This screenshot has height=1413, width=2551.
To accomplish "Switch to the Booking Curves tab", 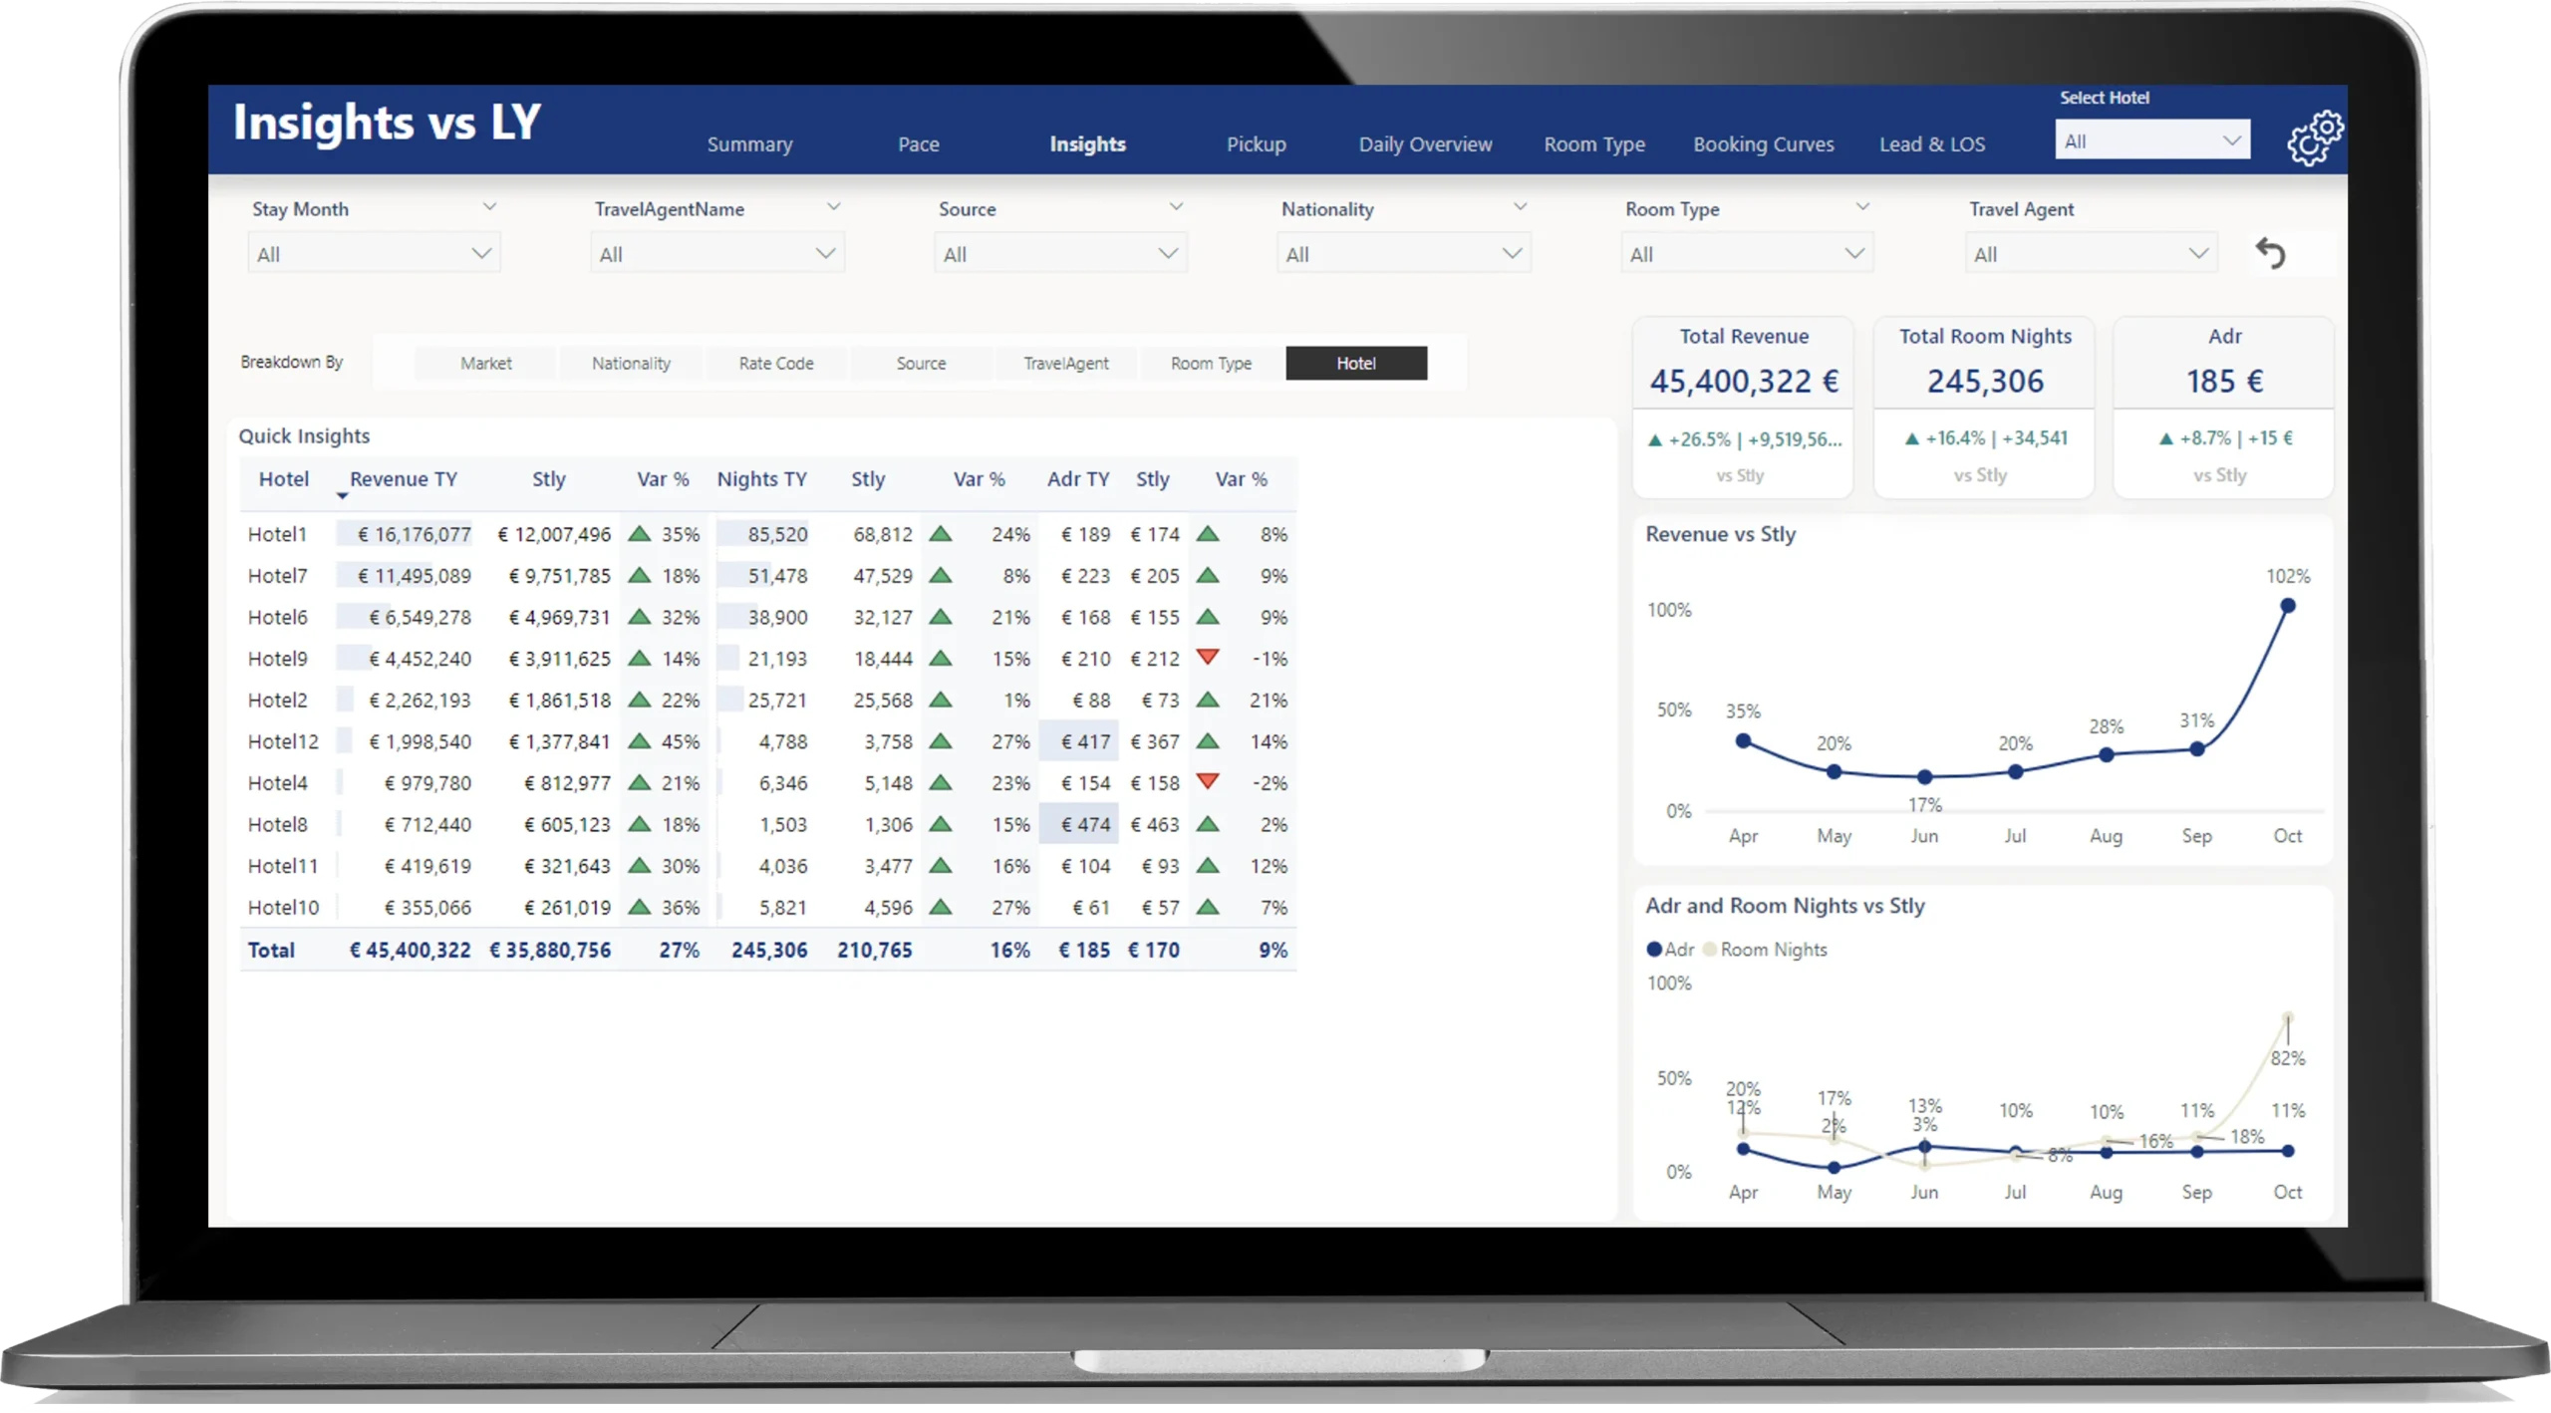I will pyautogui.click(x=1763, y=144).
